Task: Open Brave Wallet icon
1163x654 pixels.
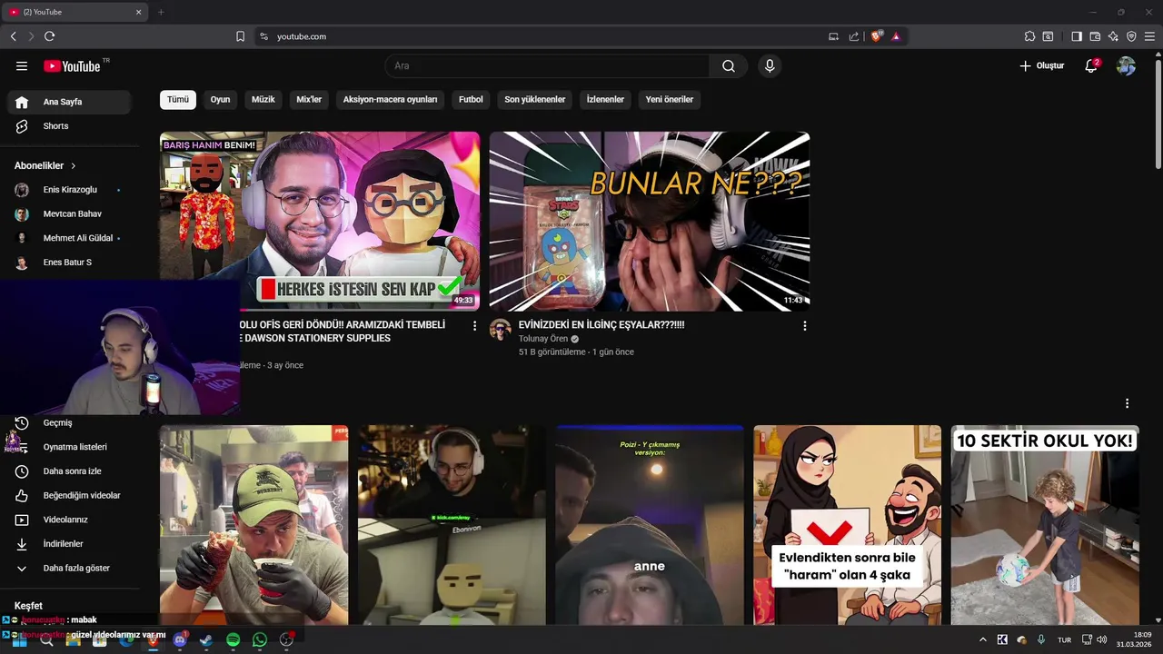Action: tap(1095, 36)
